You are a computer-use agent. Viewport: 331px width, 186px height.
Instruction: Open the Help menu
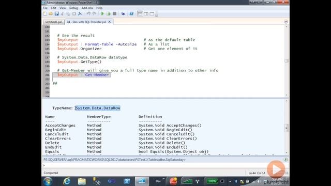tap(99, 8)
